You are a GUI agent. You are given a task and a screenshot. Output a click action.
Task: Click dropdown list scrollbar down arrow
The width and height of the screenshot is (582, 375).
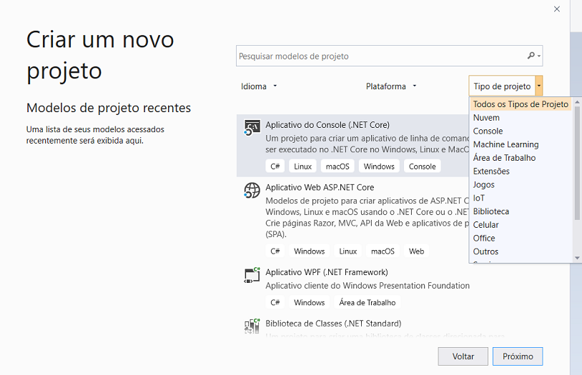coord(577,258)
